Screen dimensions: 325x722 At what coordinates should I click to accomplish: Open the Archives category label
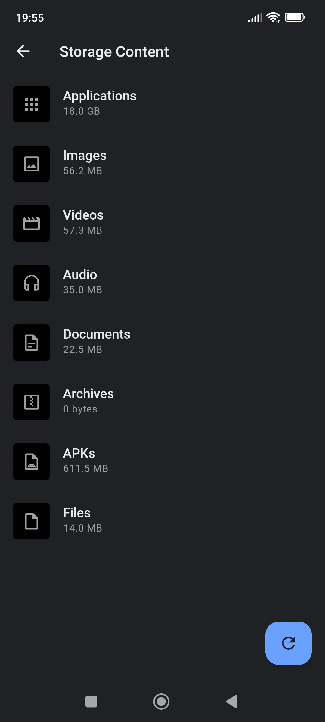pyautogui.click(x=88, y=394)
